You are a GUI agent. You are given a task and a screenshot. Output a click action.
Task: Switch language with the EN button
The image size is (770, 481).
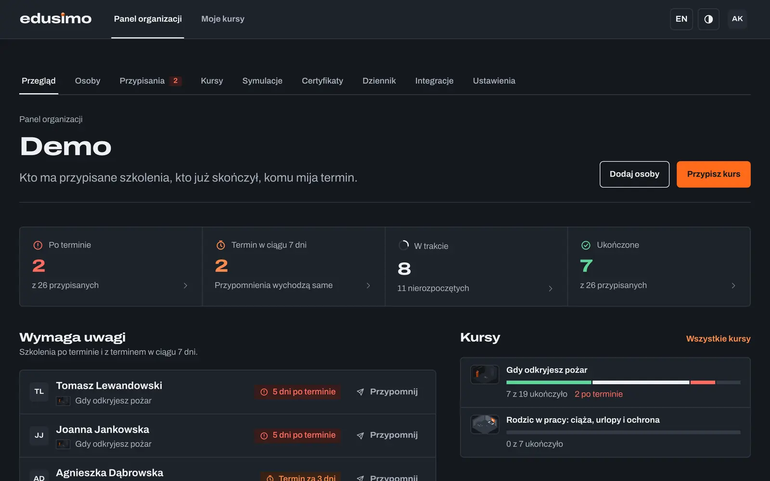coord(681,19)
